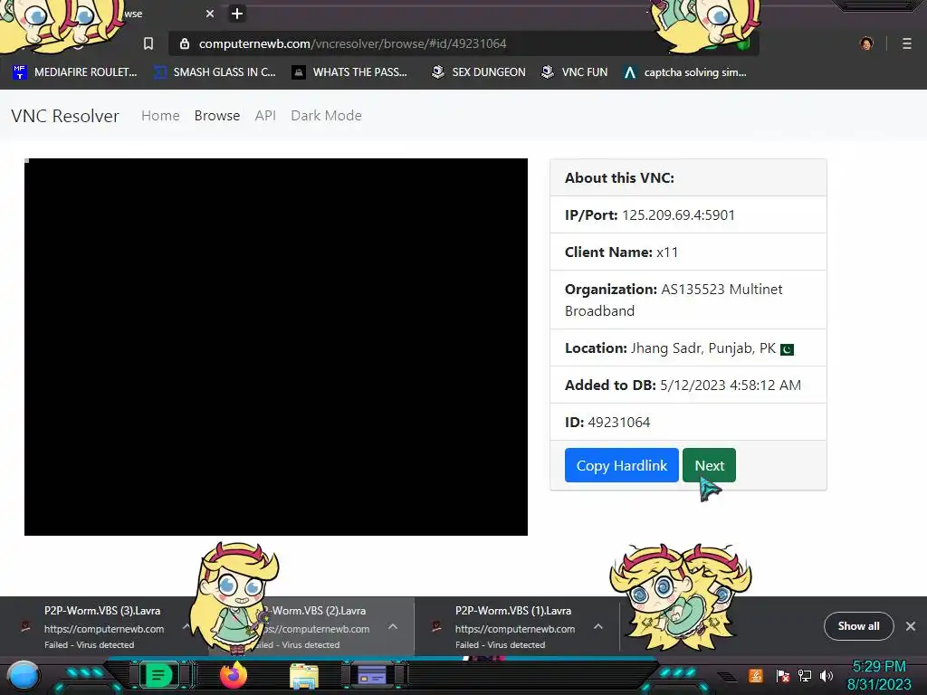
Task: Go to VNC Resolver brand link
Action: tap(65, 116)
